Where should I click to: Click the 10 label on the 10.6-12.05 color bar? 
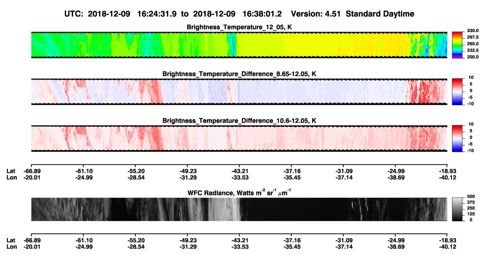coord(472,124)
